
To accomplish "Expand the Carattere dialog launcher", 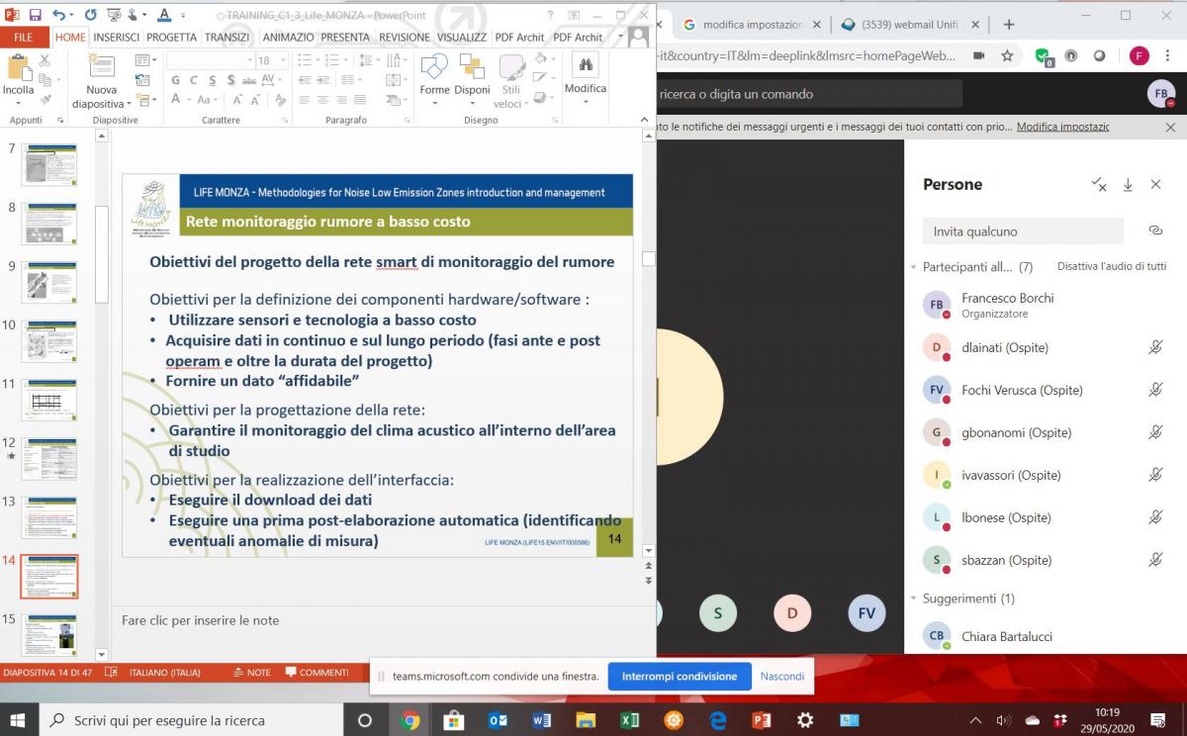I will point(285,121).
